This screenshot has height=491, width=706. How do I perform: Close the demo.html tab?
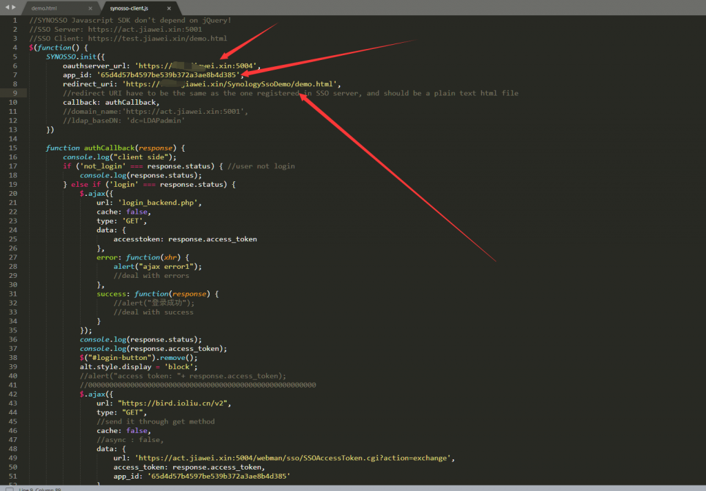tap(90, 8)
